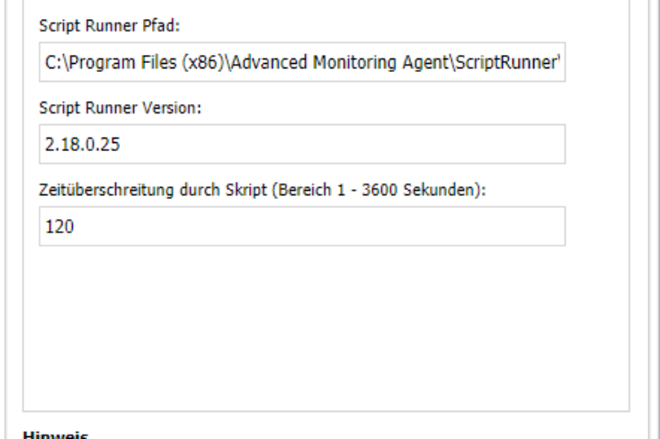660x439 pixels.
Task: Click the Script Runner Pfad input field
Action: coord(302,62)
